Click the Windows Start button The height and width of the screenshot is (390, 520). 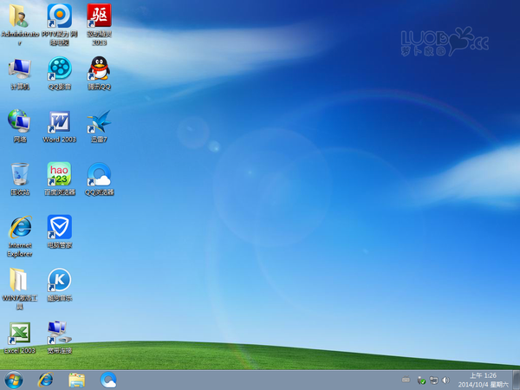click(14, 380)
